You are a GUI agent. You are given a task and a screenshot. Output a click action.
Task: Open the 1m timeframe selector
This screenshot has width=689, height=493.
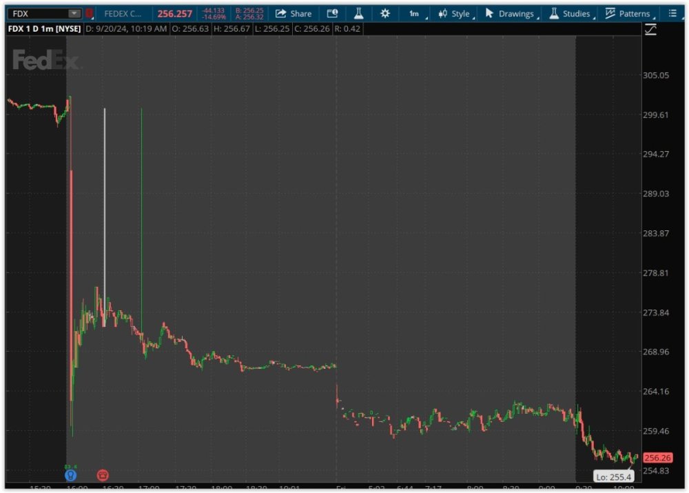coord(415,13)
